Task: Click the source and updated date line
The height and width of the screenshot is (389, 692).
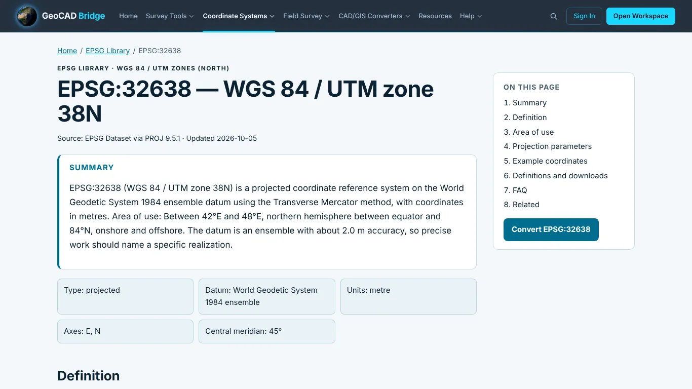Action: pos(157,138)
